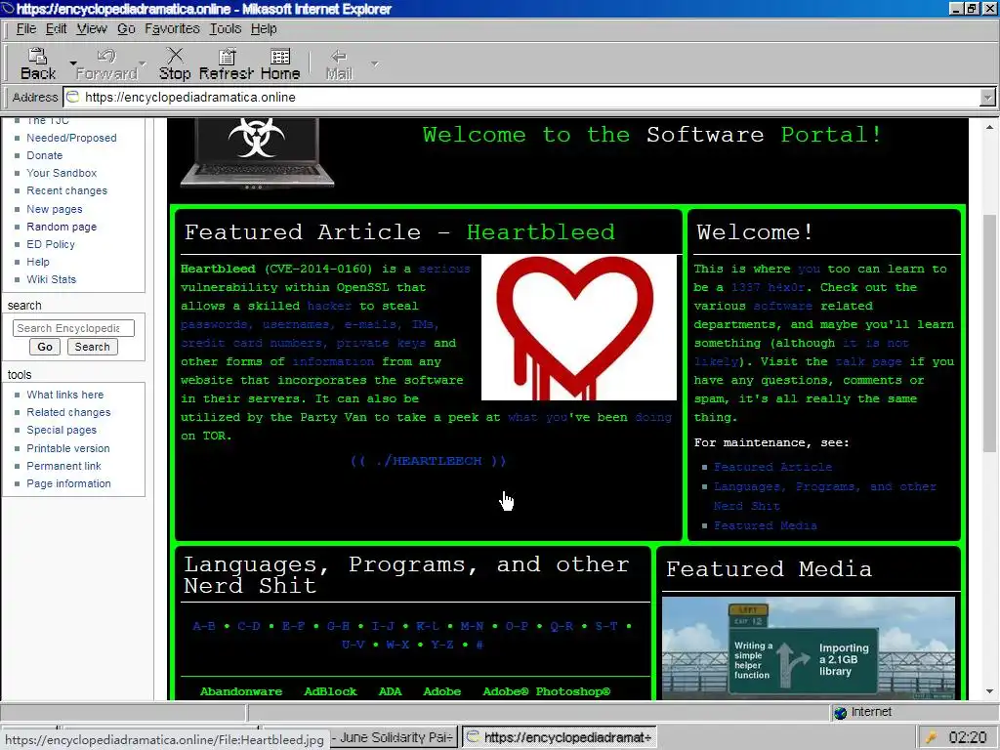Open the Favorites menu
Image resolution: width=1000 pixels, height=750 pixels.
[x=172, y=28]
